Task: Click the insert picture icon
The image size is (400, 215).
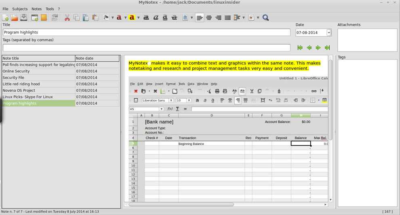Action: pyautogui.click(x=251, y=18)
